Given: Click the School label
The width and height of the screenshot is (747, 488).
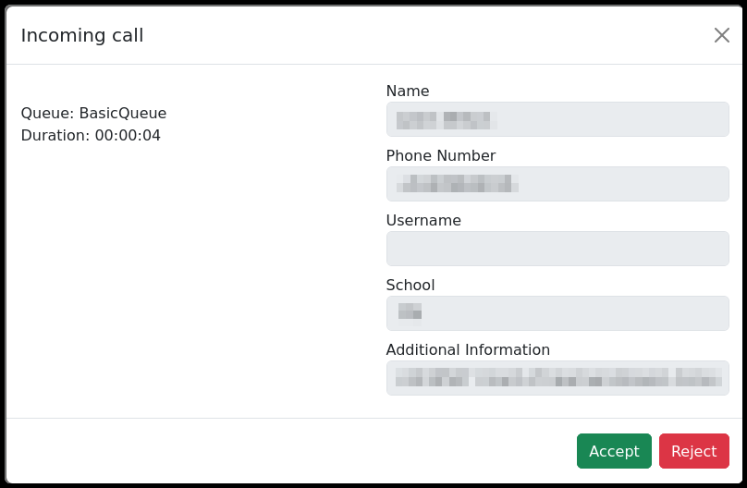Looking at the screenshot, I should click(x=410, y=285).
